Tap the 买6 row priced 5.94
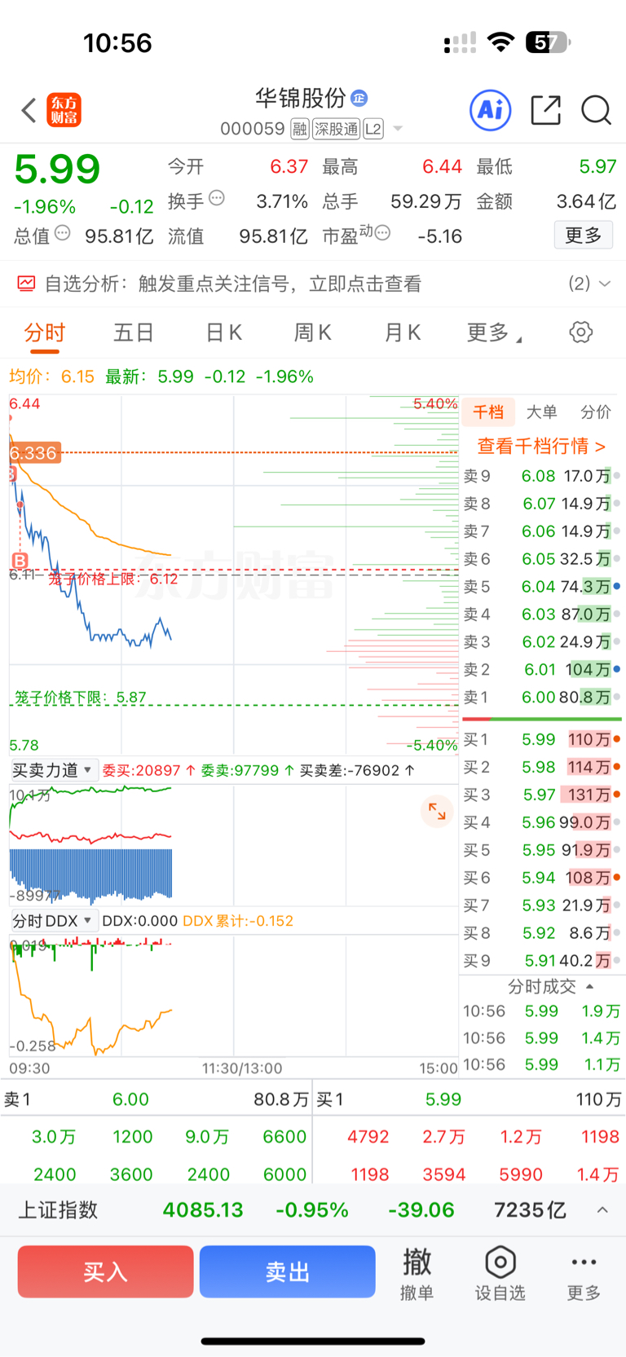626x1357 pixels. point(542,878)
